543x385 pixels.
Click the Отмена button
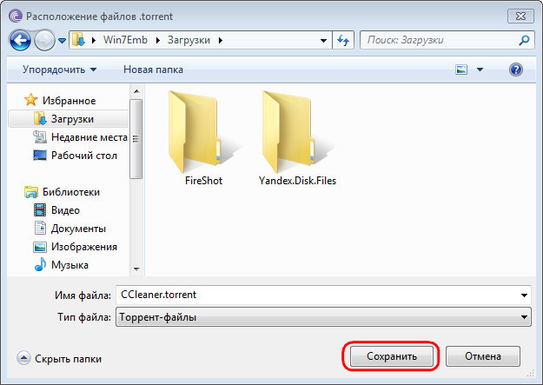(x=483, y=356)
